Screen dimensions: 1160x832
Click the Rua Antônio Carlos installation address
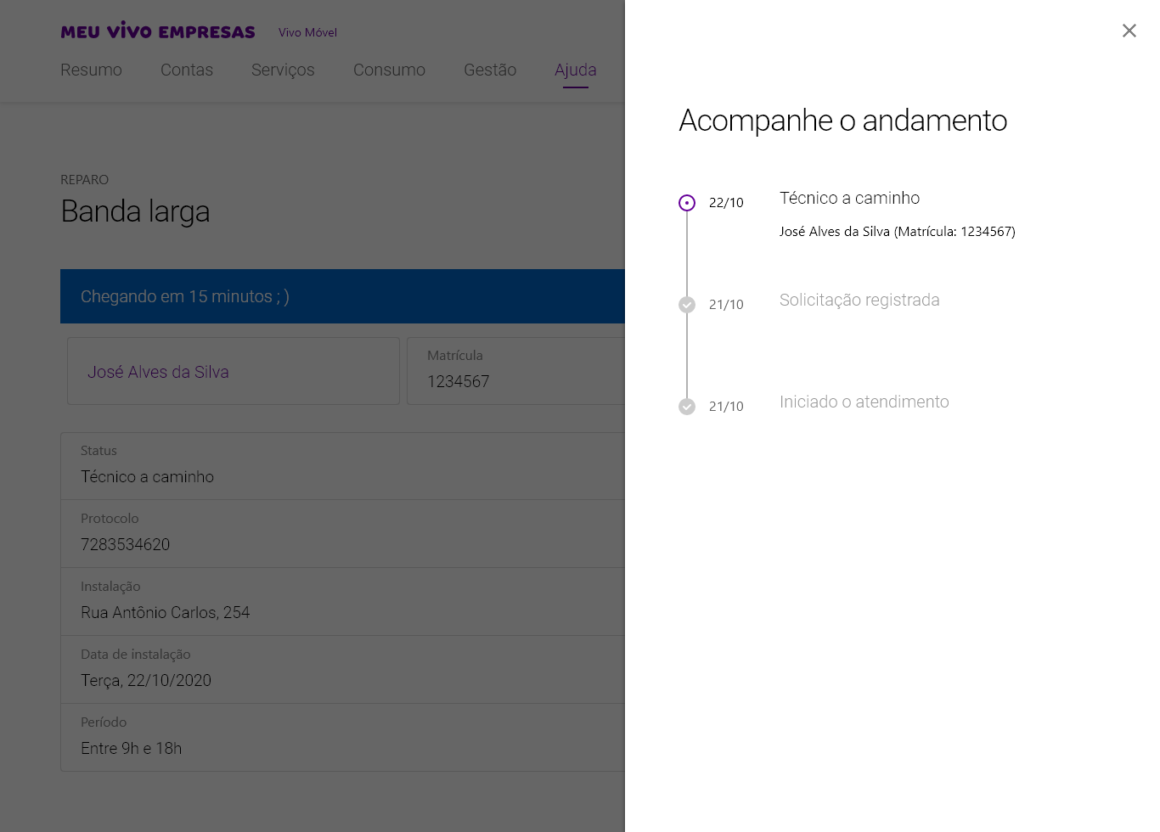tap(166, 612)
